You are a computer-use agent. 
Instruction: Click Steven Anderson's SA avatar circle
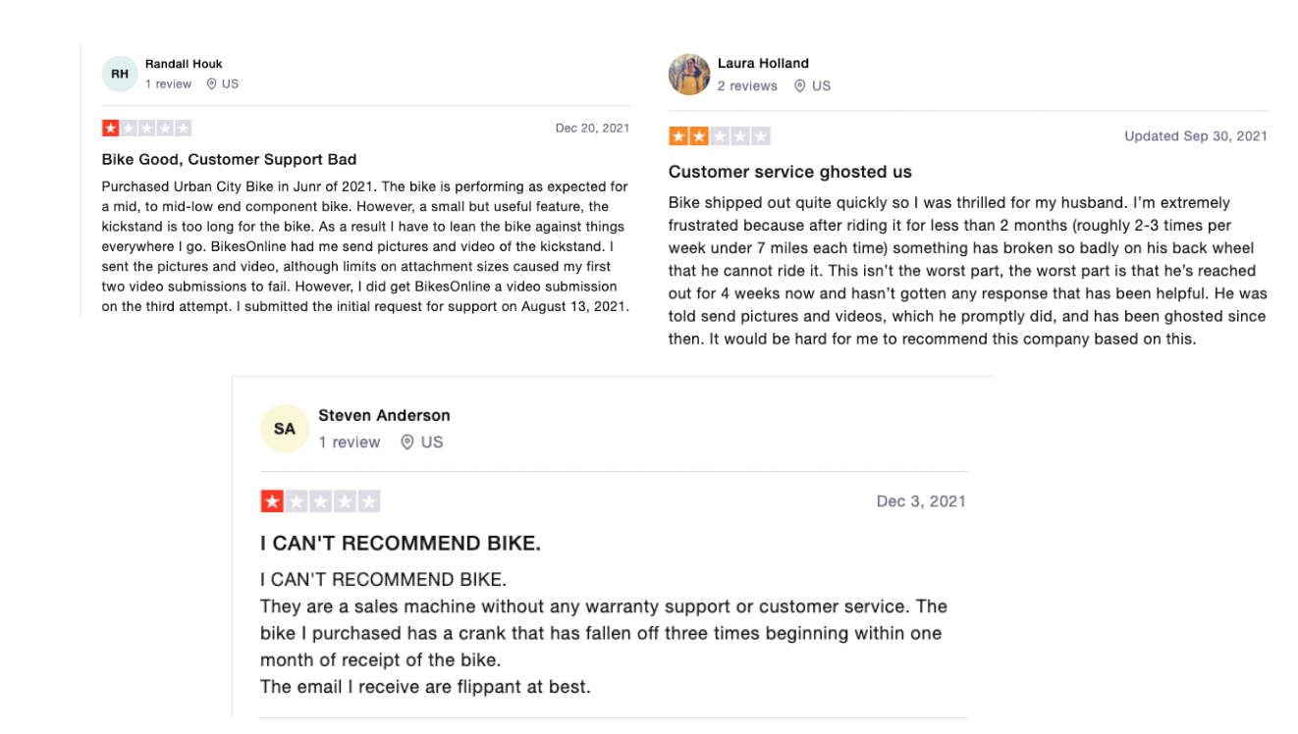point(285,429)
